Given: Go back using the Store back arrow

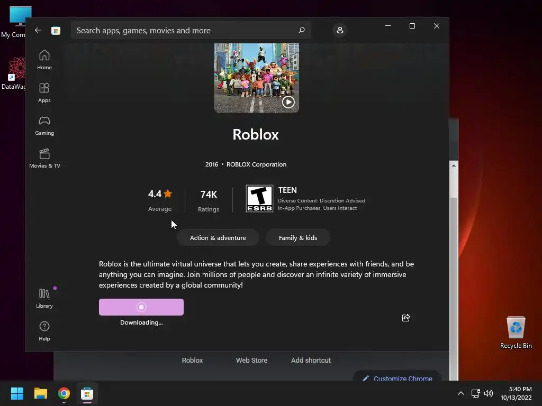Looking at the screenshot, I should point(38,30).
